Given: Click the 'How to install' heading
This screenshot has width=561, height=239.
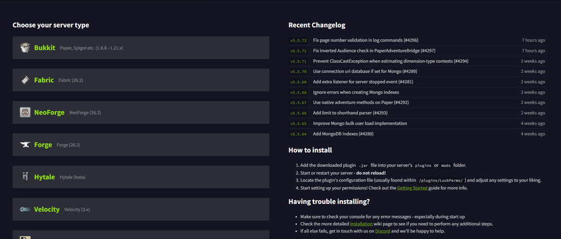Looking at the screenshot, I should 310,150.
